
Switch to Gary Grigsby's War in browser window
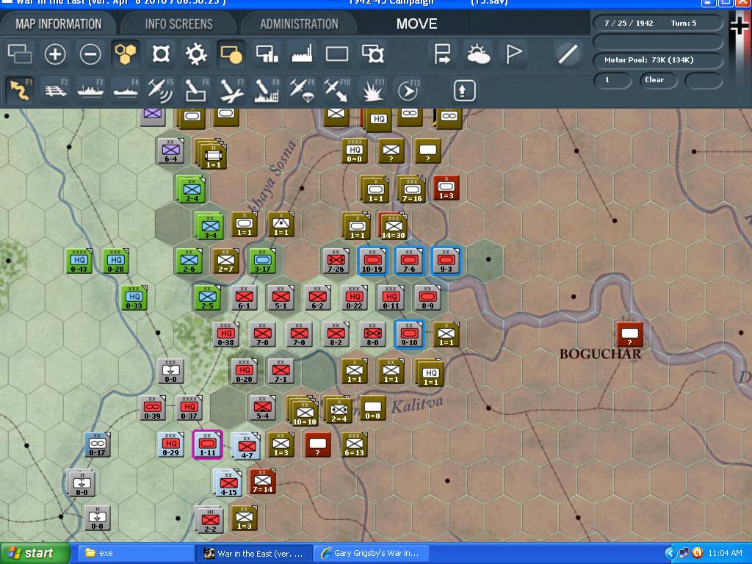372,553
